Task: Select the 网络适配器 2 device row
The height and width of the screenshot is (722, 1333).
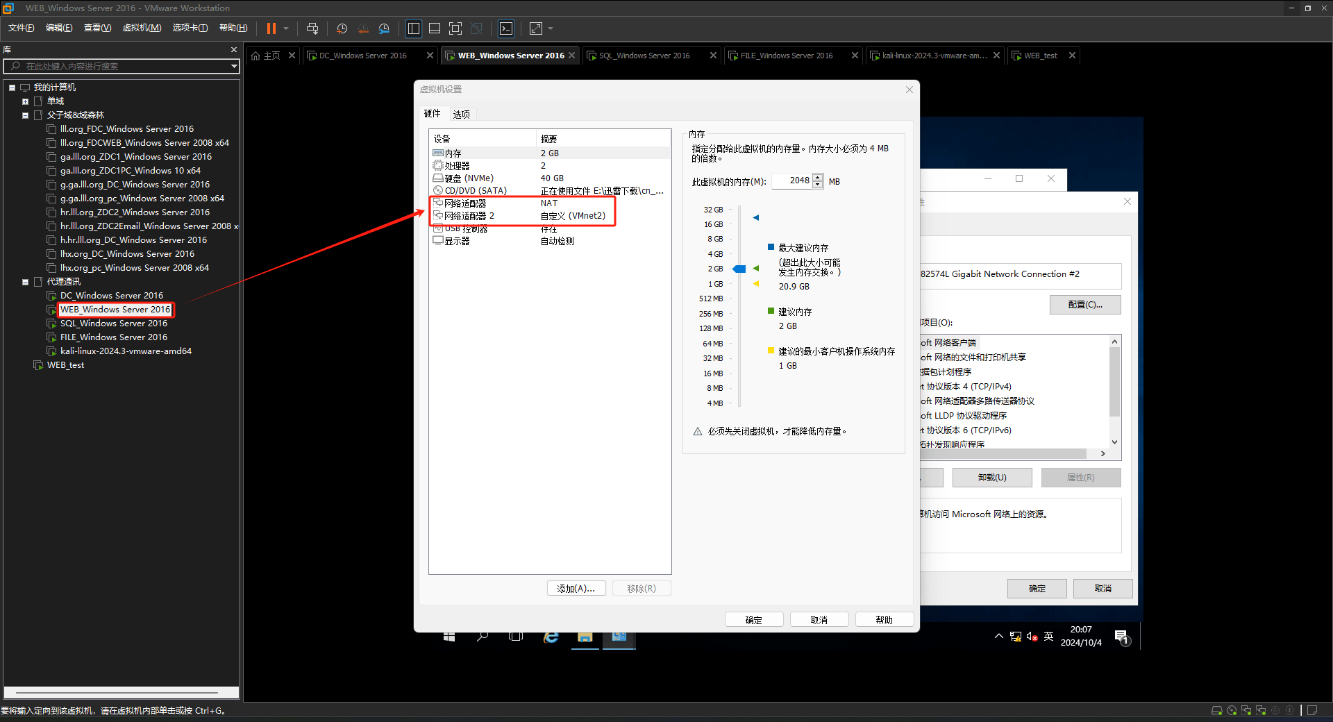Action: (x=550, y=216)
